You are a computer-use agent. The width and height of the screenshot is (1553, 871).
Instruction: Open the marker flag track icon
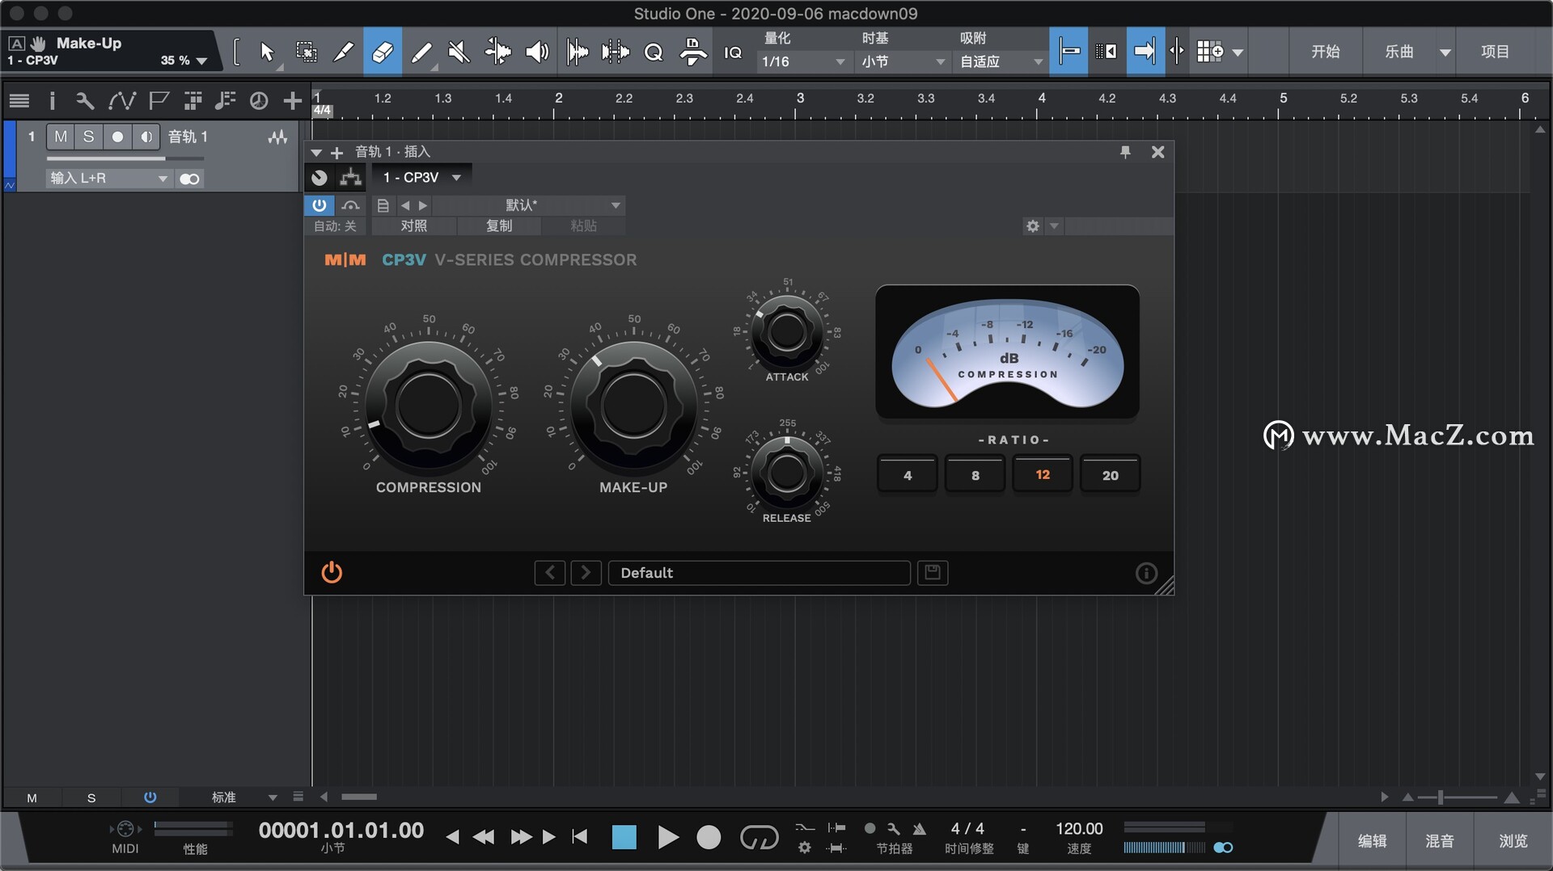coord(159,101)
